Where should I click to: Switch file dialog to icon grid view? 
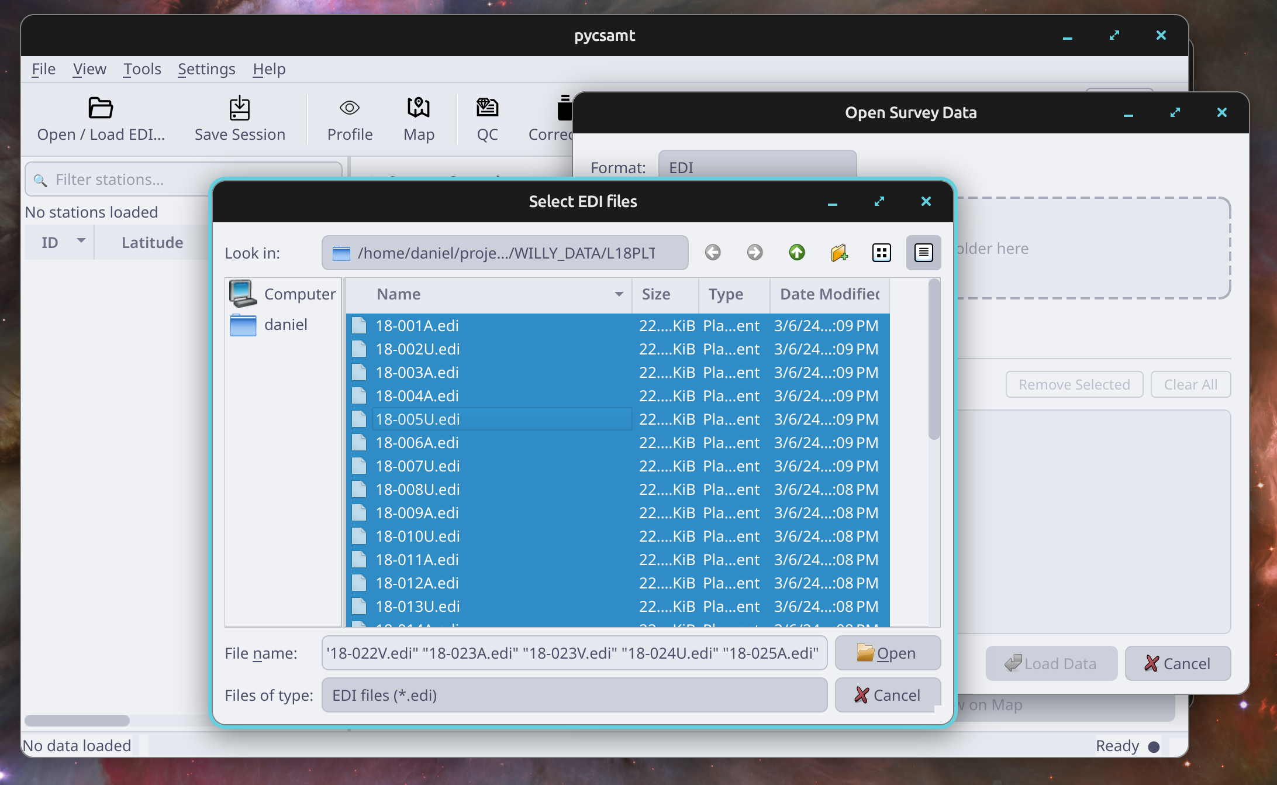(x=881, y=253)
